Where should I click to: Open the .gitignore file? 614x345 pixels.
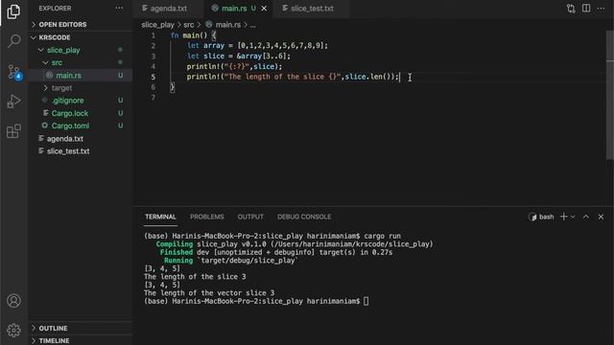coord(81,101)
